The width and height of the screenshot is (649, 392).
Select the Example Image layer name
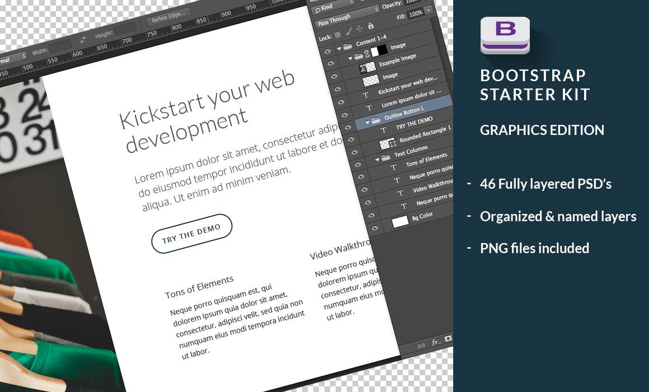[x=397, y=60]
